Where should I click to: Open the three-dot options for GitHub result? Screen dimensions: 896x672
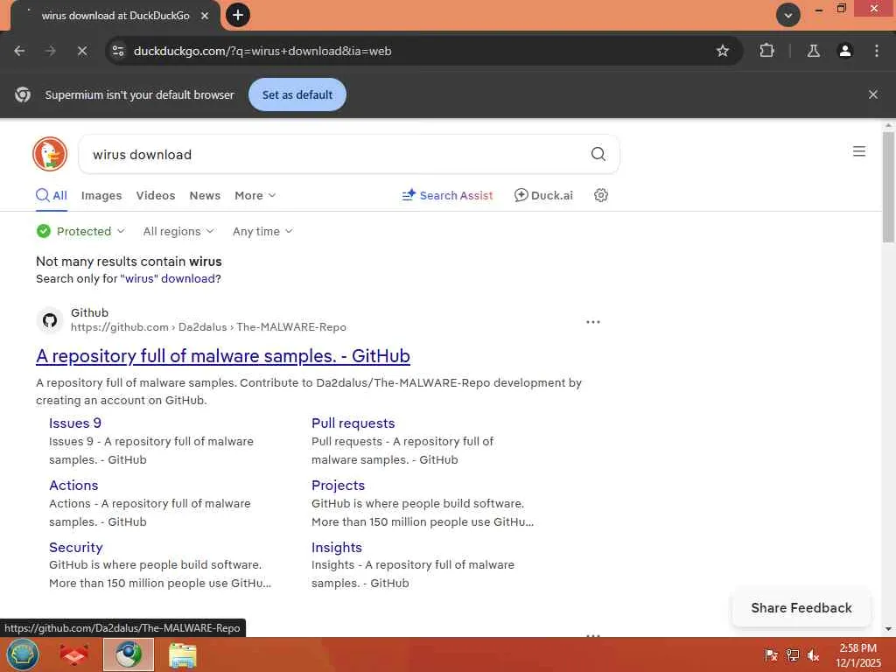593,322
